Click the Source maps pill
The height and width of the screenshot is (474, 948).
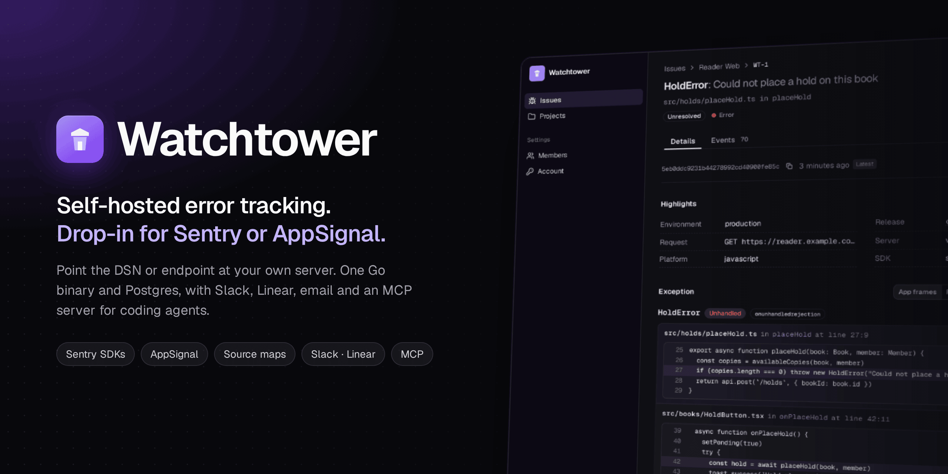(x=255, y=354)
